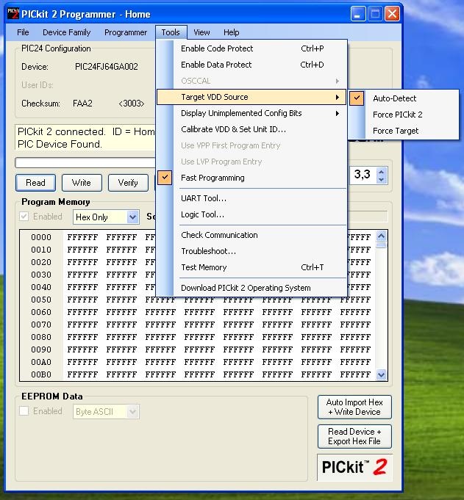Click address row 00B0
464x500 pixels.
[x=41, y=374]
